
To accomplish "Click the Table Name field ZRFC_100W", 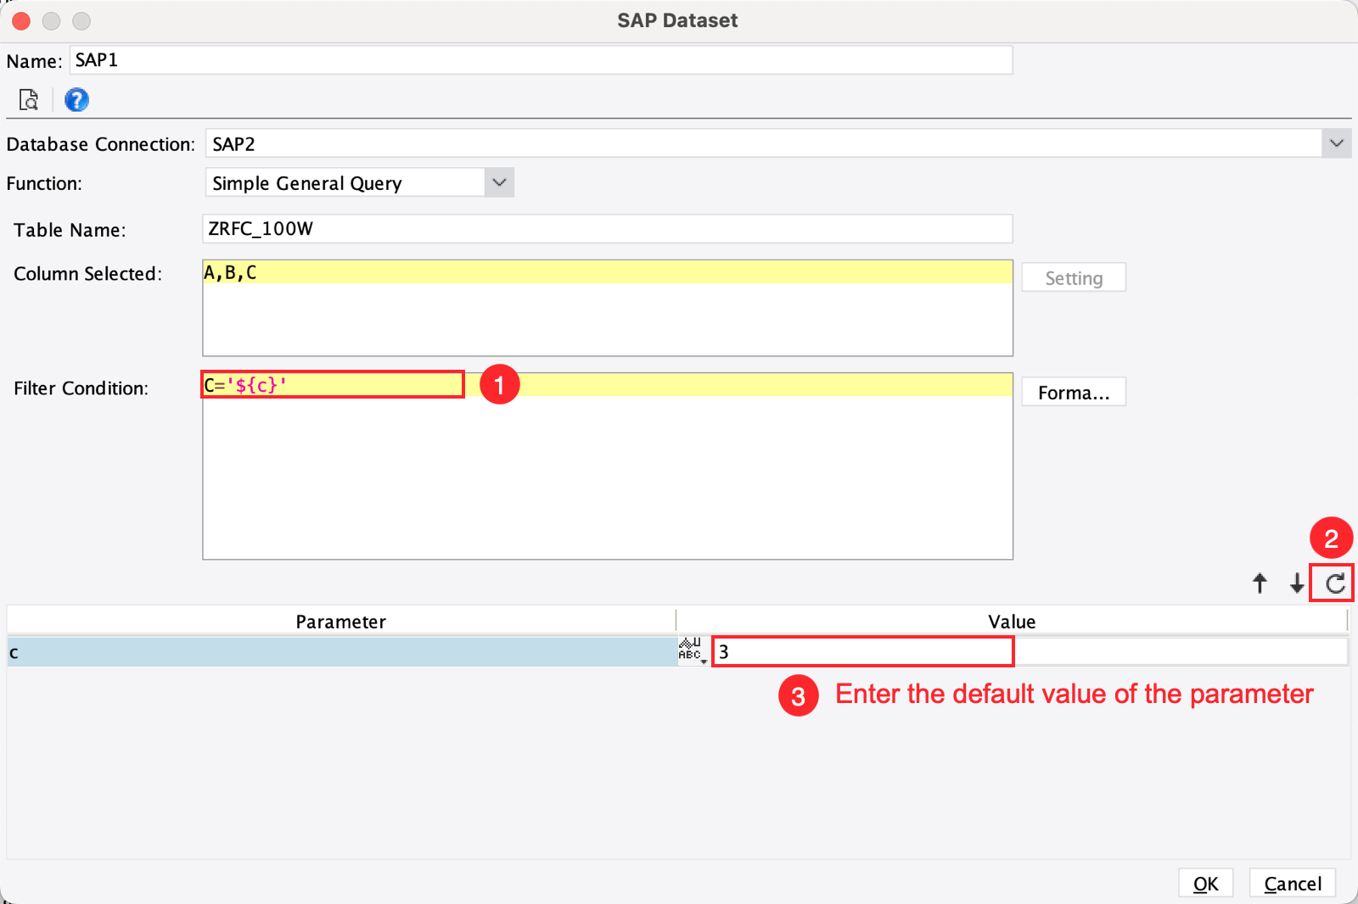I will (x=608, y=228).
